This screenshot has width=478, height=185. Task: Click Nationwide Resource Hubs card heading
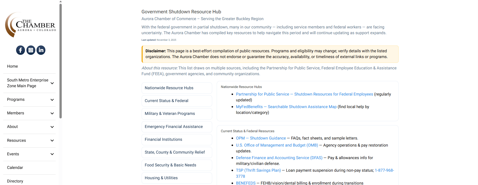(241, 87)
